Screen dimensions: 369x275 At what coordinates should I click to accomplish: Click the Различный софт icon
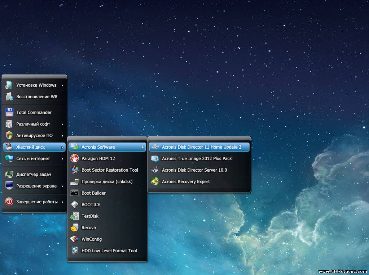9,124
